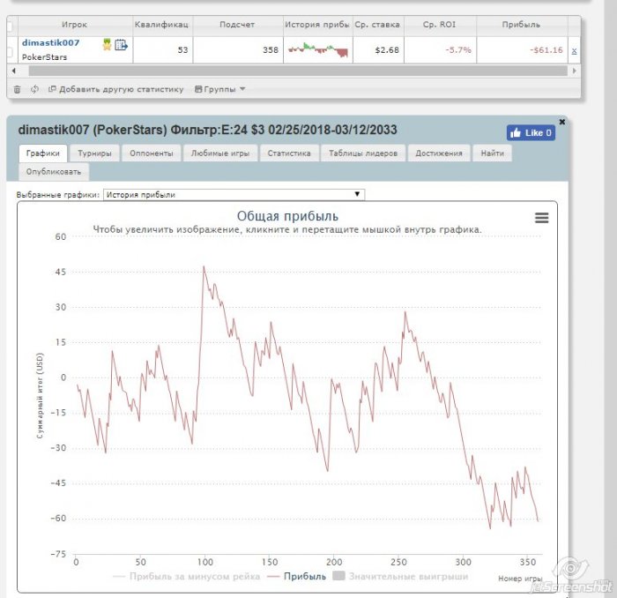Click the player badge icon next to dimastik007

(107, 44)
